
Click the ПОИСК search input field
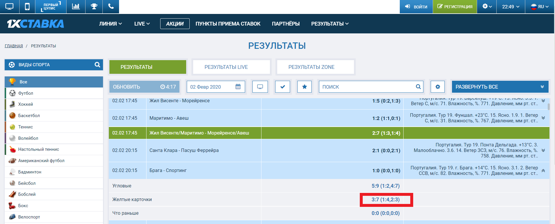pos(368,87)
